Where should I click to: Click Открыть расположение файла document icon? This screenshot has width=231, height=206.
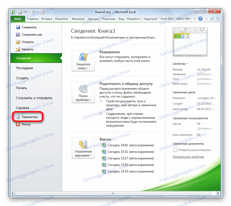click(175, 150)
